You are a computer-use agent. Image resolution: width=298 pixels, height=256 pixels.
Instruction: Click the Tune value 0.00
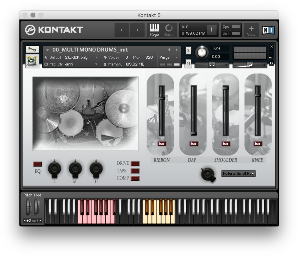[216, 56]
